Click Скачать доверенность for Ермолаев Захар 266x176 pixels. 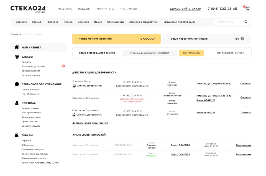[89, 86]
